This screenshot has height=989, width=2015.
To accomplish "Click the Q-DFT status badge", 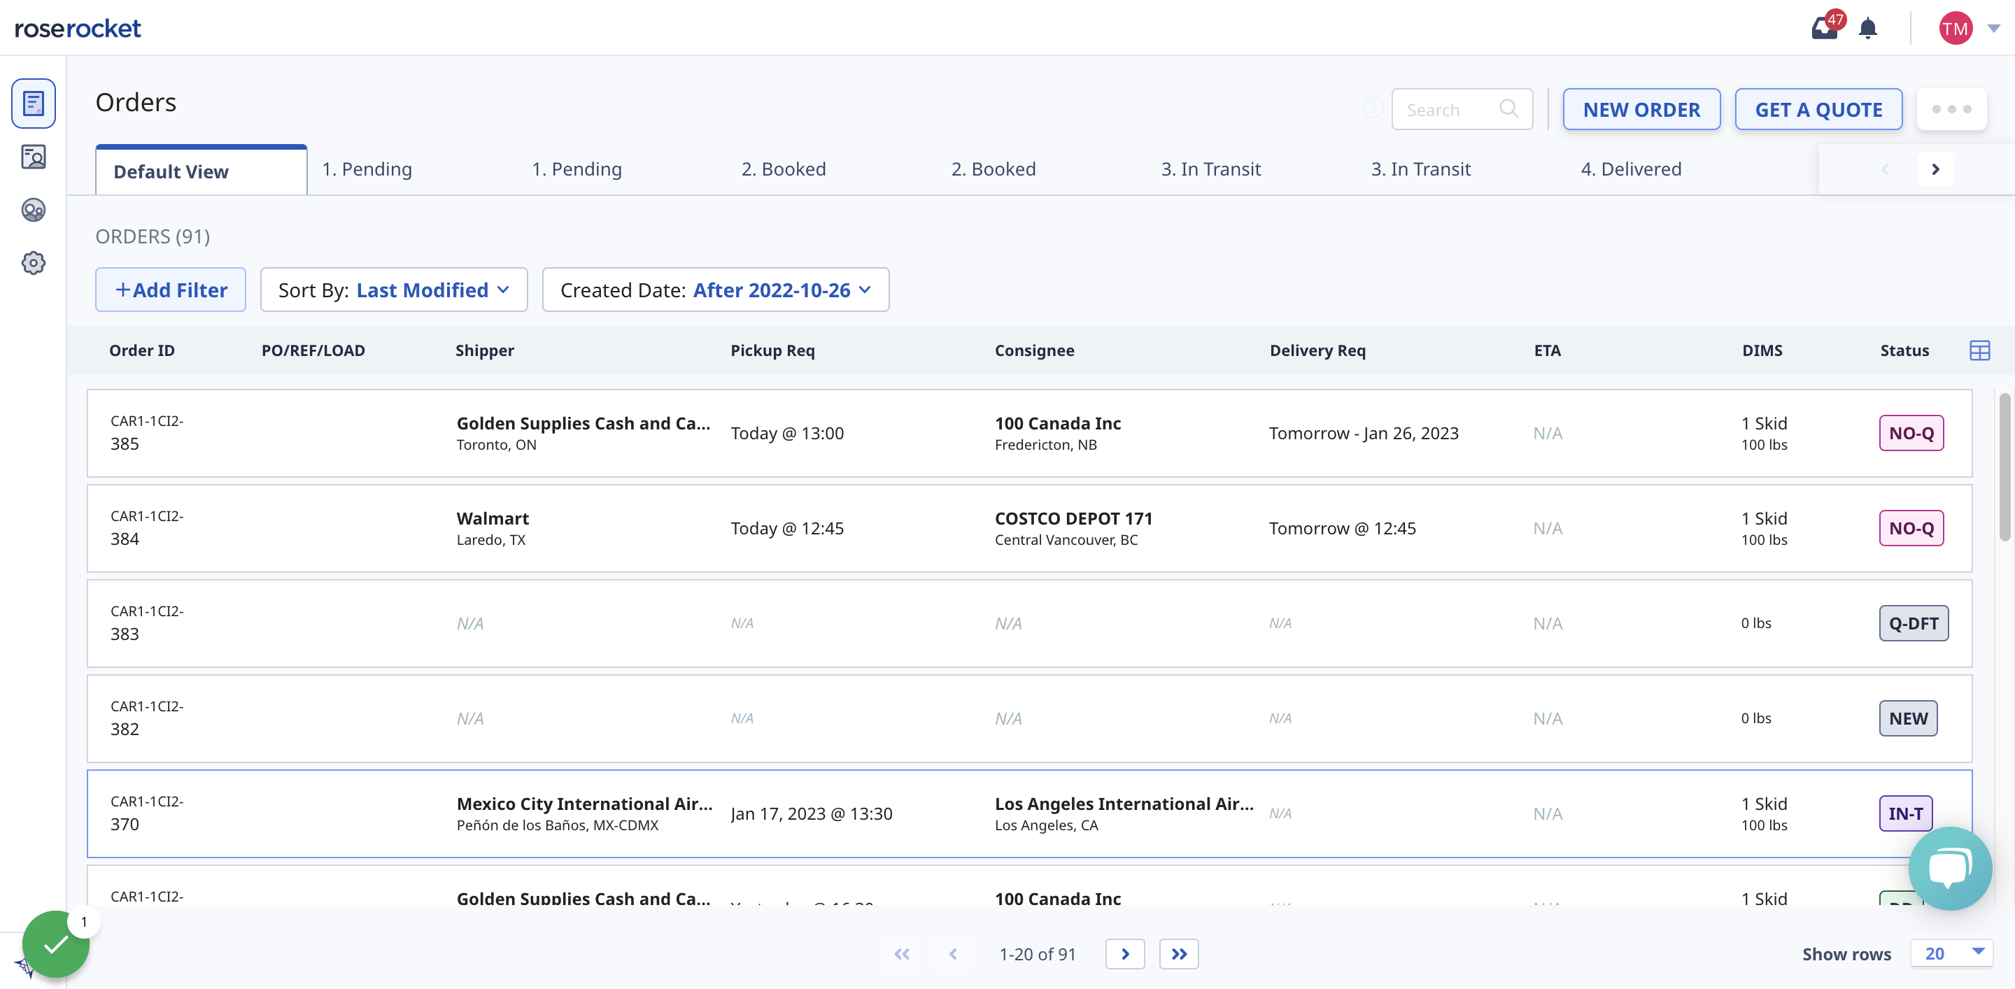I will point(1914,623).
